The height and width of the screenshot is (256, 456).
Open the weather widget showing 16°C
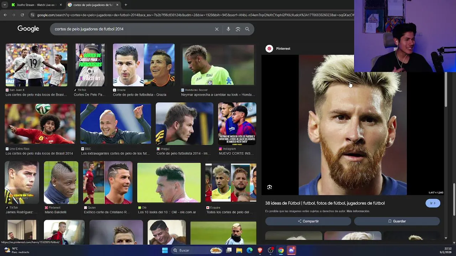(x=16, y=250)
